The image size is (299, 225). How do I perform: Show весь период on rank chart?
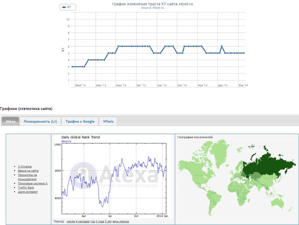[121, 221]
